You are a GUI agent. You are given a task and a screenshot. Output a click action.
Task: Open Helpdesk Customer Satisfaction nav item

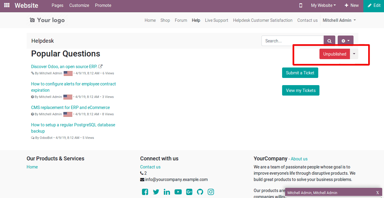tap(263, 20)
